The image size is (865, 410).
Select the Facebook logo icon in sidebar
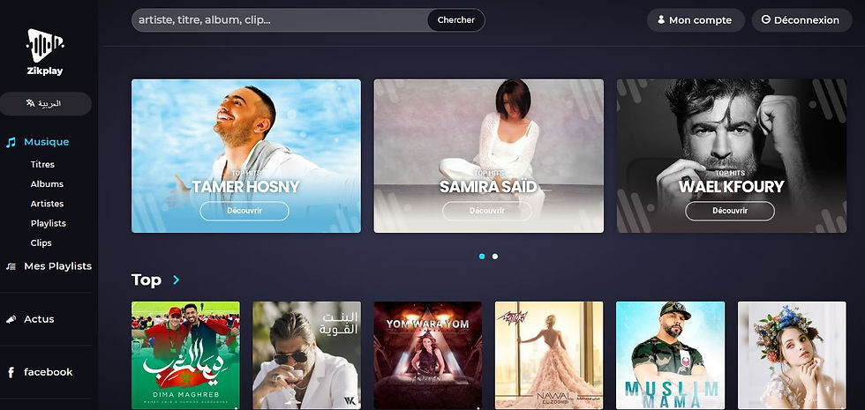click(x=11, y=372)
